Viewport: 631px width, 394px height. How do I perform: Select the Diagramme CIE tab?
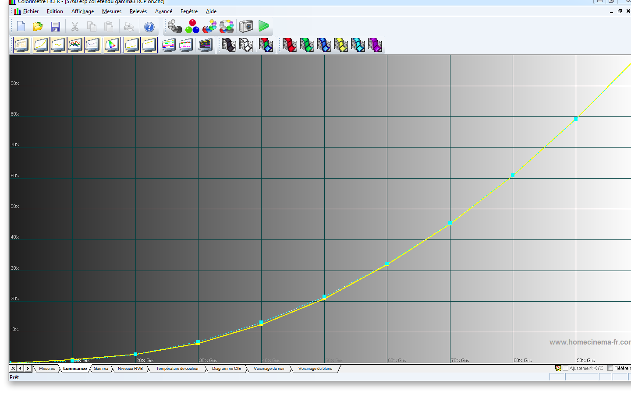click(x=226, y=369)
